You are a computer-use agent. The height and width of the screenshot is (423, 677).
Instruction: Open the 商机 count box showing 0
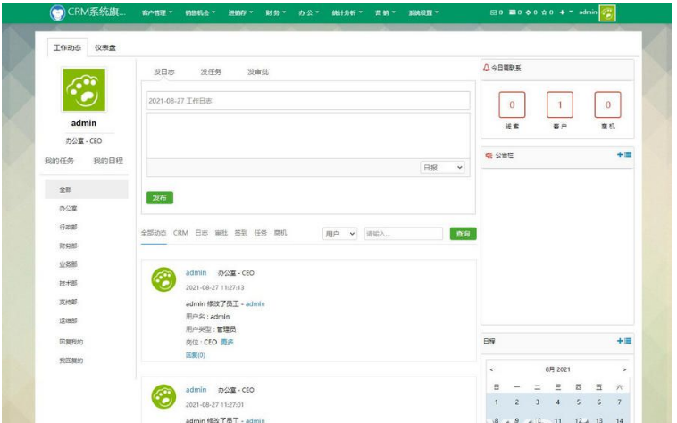click(607, 104)
